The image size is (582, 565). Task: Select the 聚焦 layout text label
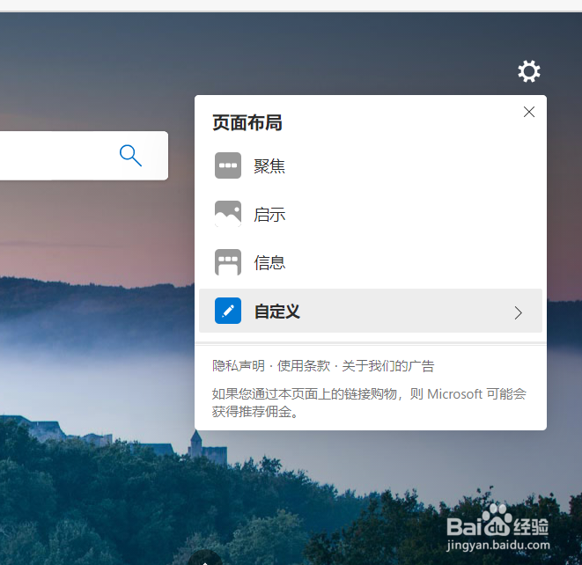tap(269, 166)
